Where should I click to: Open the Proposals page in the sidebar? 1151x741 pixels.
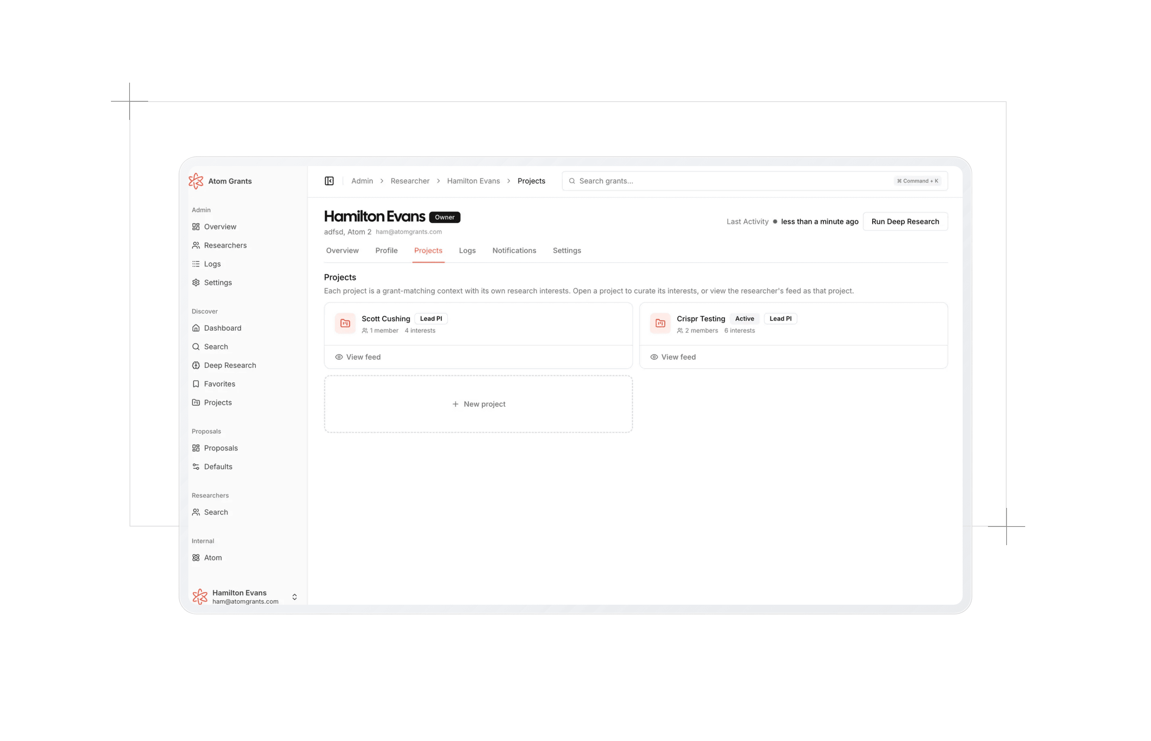pos(215,448)
